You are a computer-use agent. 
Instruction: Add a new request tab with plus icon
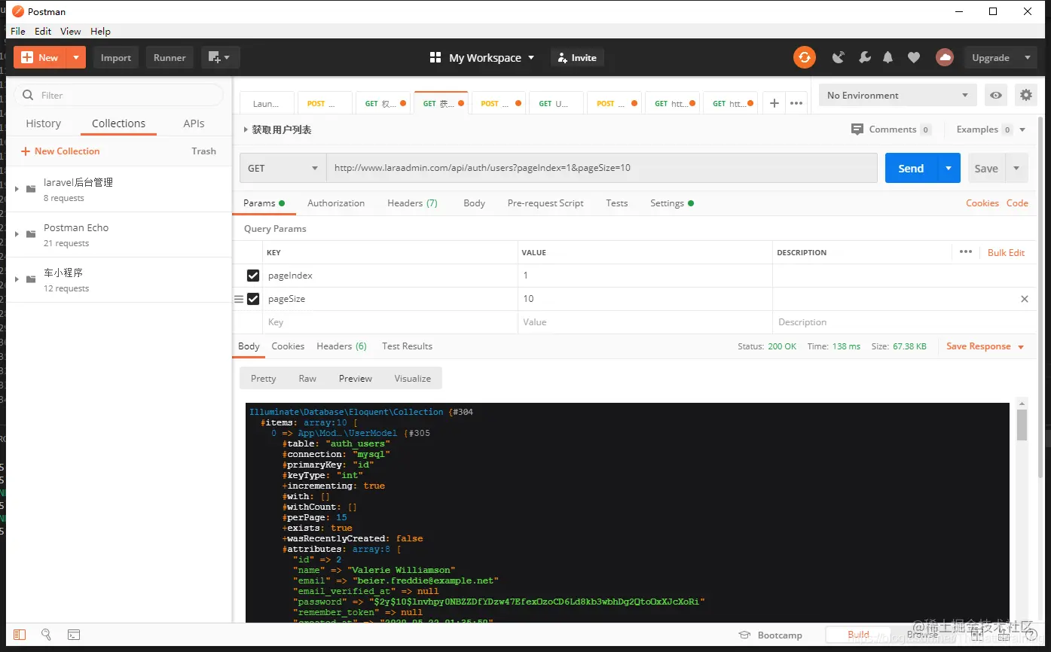[774, 103]
